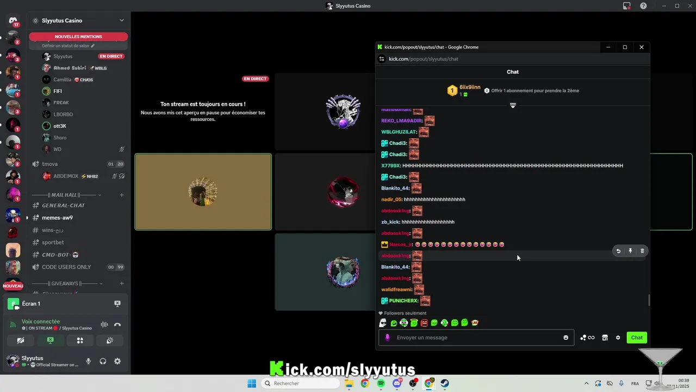Delete the hovered chat message
This screenshot has height=392, width=696.
pyautogui.click(x=642, y=251)
